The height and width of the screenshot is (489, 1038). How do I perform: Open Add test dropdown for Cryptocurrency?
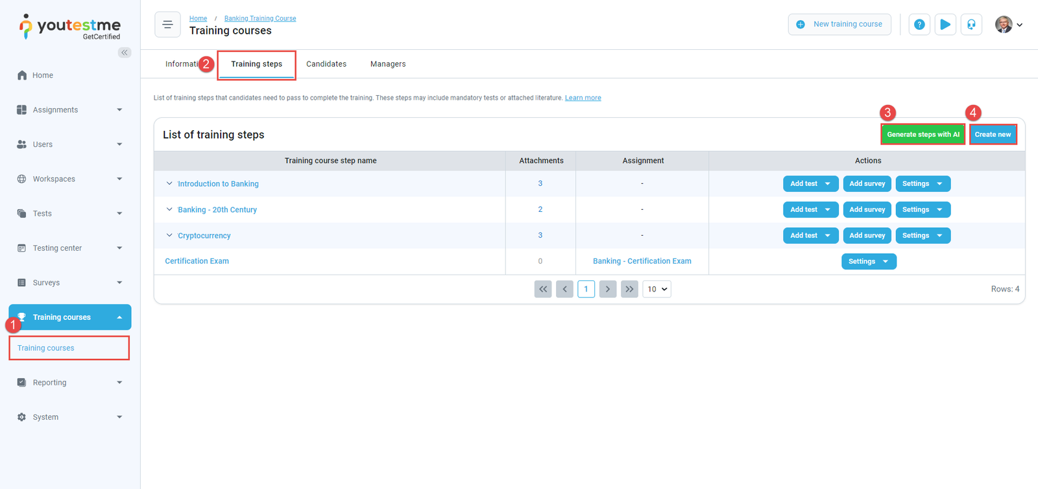pos(811,236)
